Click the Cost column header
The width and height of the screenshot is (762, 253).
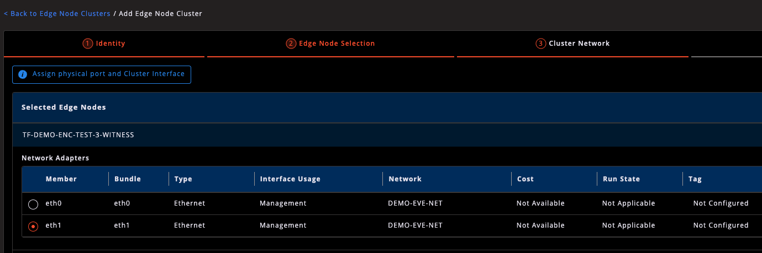click(x=525, y=179)
